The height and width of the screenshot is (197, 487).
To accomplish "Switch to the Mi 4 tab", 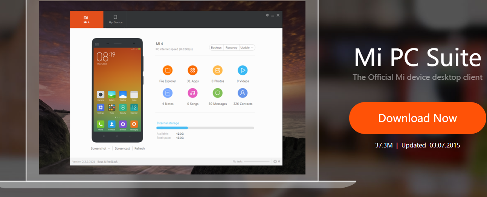I will point(87,20).
